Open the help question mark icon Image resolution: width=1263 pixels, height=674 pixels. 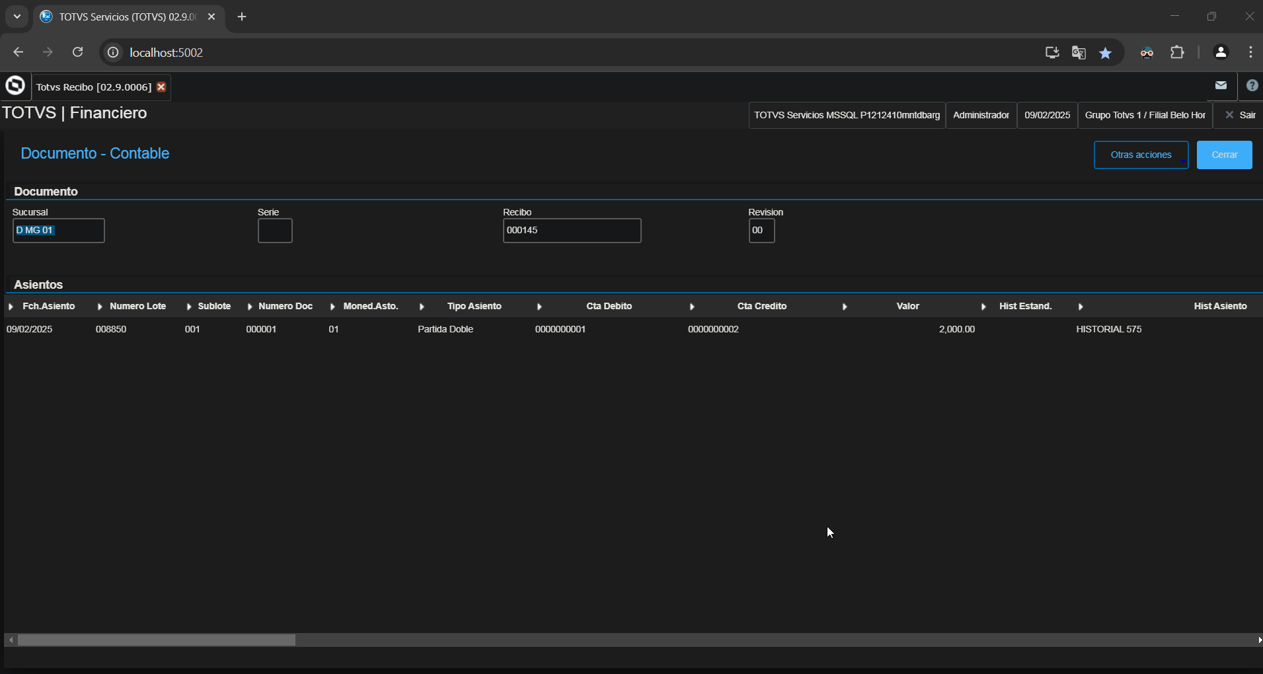pos(1252,85)
